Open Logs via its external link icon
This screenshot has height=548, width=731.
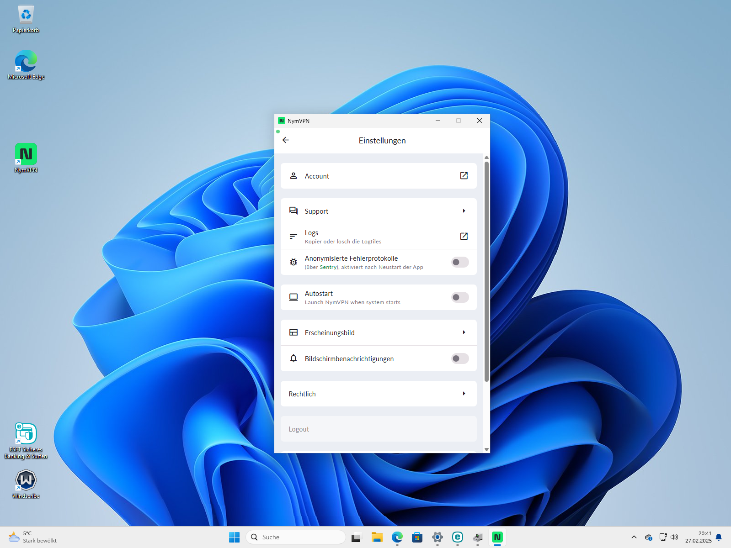point(464,237)
